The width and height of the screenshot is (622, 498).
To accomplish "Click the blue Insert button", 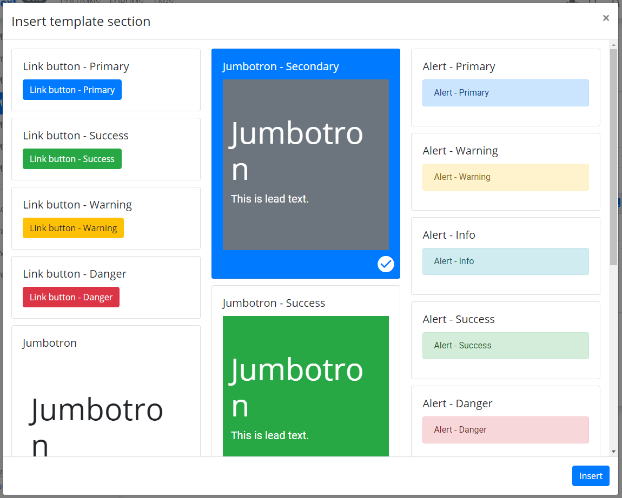I will (590, 475).
